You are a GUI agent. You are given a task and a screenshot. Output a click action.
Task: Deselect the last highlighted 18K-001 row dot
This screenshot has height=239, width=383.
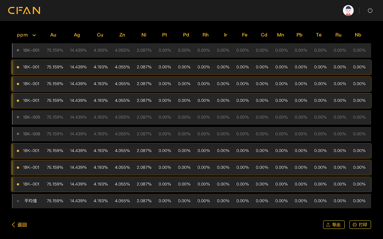(18, 184)
